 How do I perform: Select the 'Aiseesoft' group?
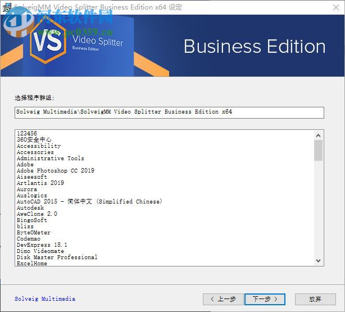(x=32, y=177)
